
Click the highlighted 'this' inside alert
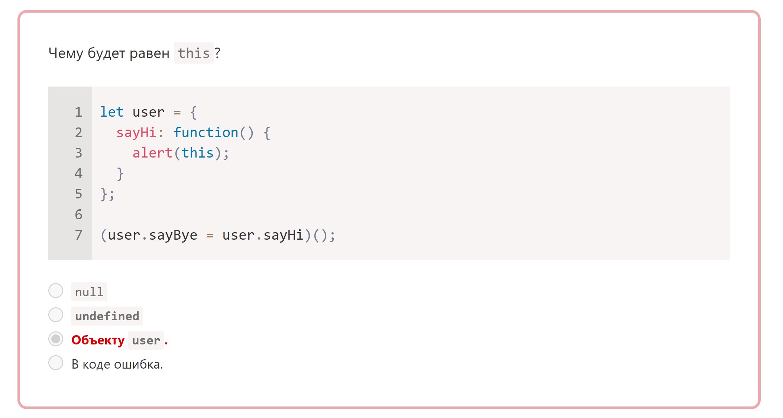tap(198, 153)
